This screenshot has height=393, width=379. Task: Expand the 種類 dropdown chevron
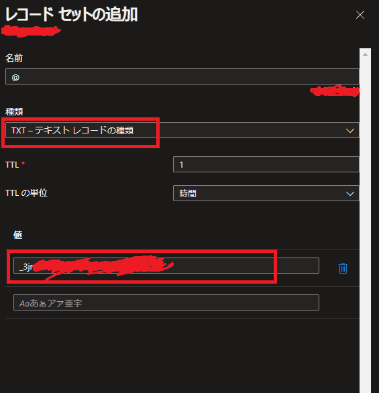(350, 131)
